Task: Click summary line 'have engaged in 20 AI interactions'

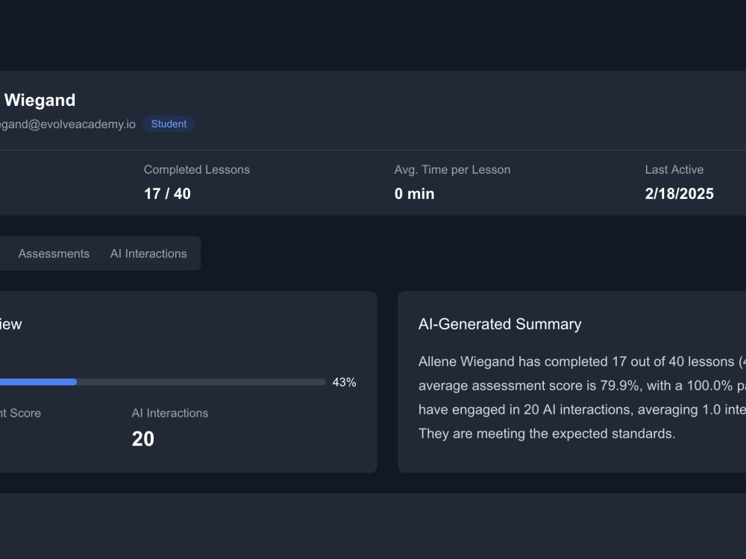Action: coord(582,410)
